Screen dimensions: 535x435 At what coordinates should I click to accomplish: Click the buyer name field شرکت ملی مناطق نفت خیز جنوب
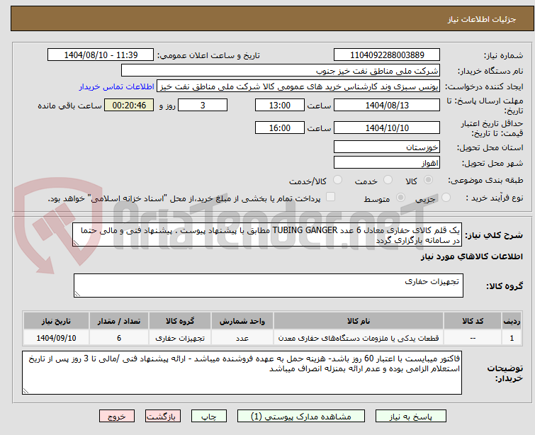pyautogui.click(x=281, y=71)
